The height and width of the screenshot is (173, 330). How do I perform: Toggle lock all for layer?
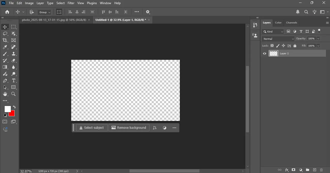pos(295,46)
